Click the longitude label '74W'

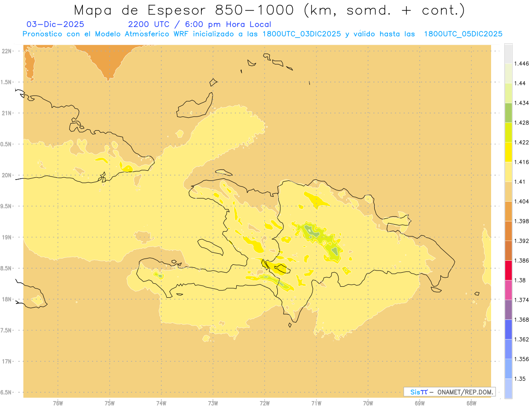tap(161, 403)
